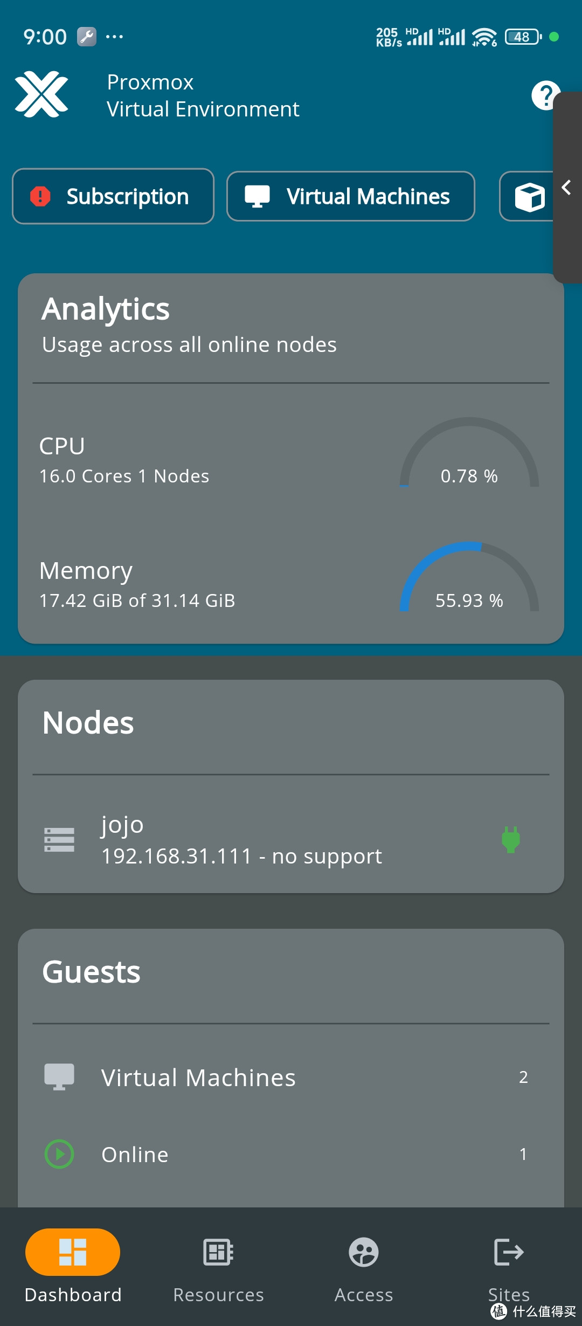582x1326 pixels.
Task: Open the Sites tab
Action: (x=509, y=1265)
